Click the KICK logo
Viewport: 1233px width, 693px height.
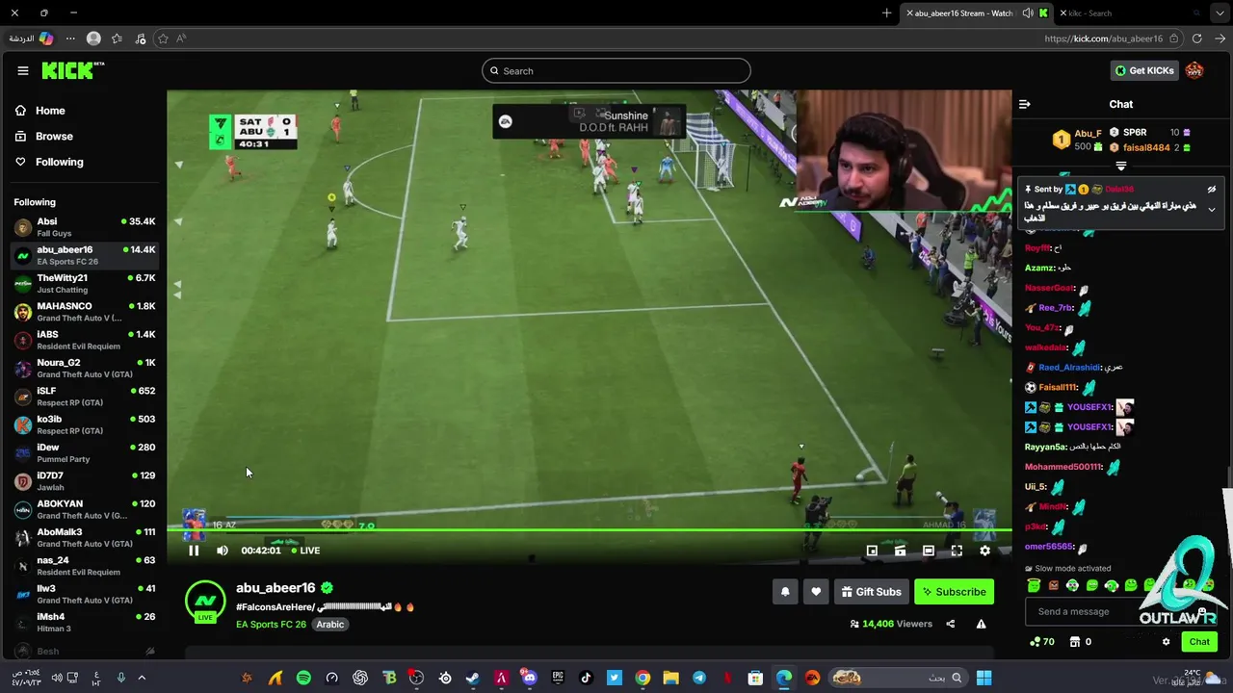(72, 70)
